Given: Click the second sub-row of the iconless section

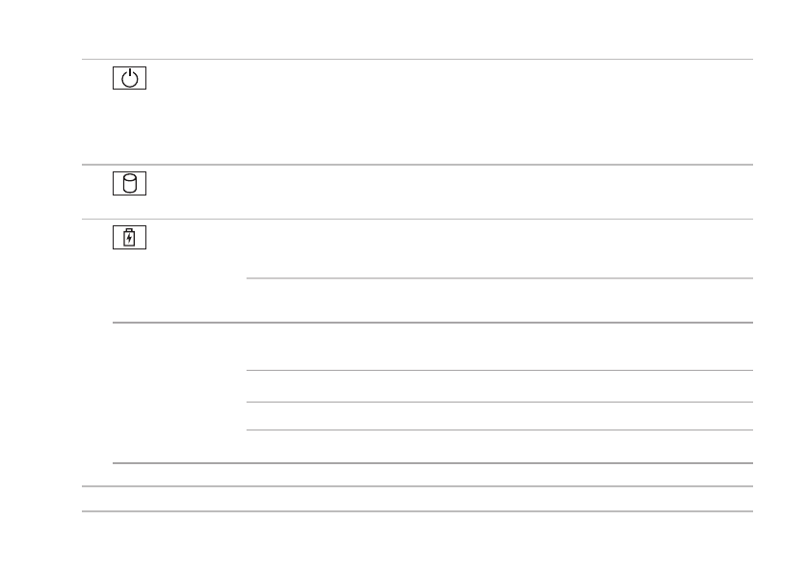Looking at the screenshot, I should click(x=499, y=386).
